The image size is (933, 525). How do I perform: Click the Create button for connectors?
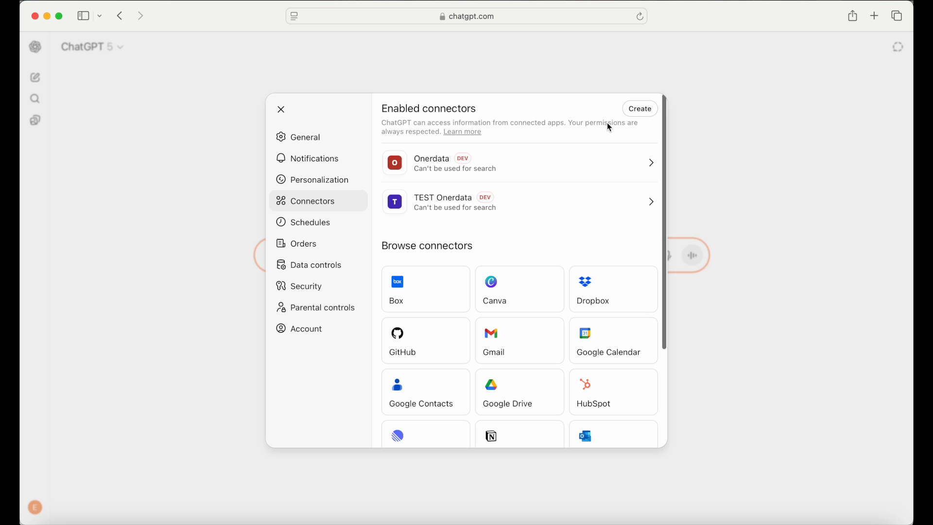coord(639,108)
